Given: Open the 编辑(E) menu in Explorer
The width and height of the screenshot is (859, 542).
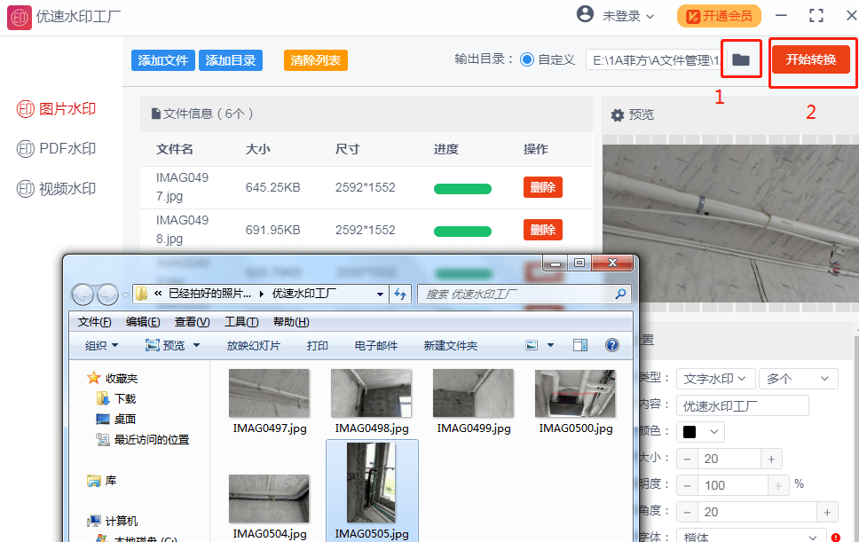Looking at the screenshot, I should click(143, 322).
